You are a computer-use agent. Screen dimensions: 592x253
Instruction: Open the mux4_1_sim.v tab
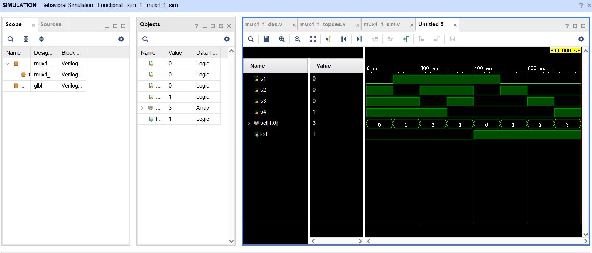[x=382, y=24]
